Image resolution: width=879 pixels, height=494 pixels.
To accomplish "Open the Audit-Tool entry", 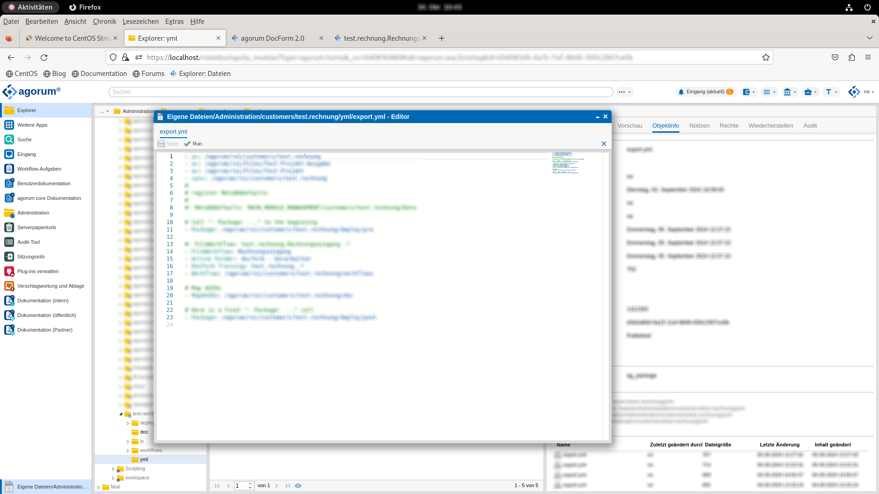I will point(46,242).
